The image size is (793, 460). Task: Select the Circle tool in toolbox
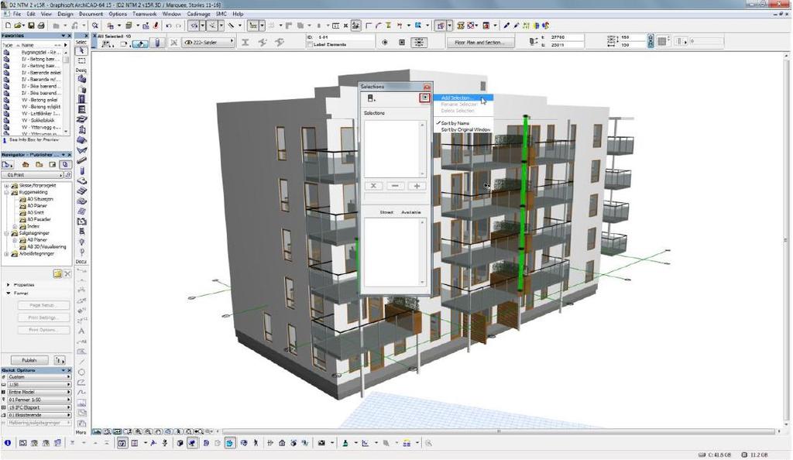click(81, 372)
